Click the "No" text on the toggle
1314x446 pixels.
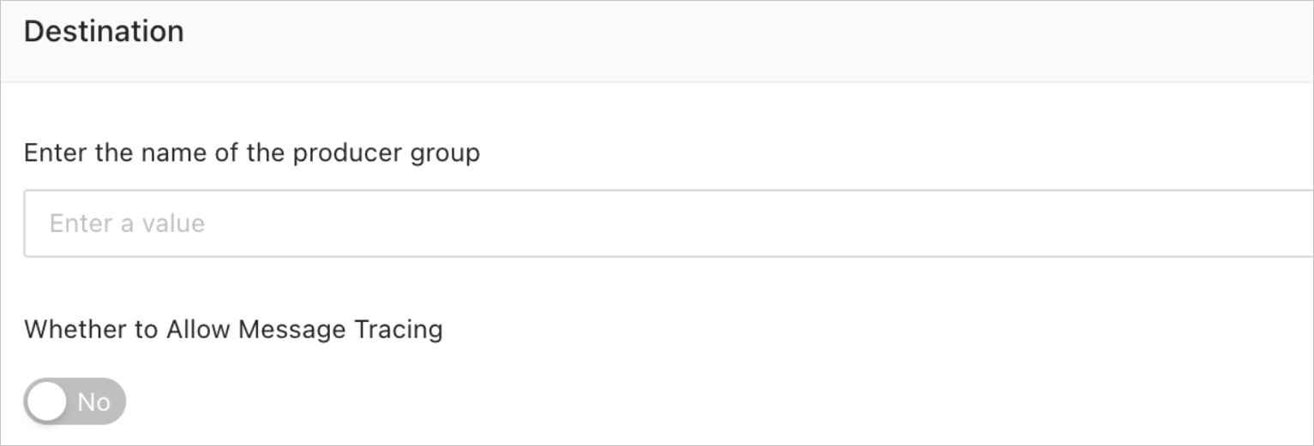94,401
